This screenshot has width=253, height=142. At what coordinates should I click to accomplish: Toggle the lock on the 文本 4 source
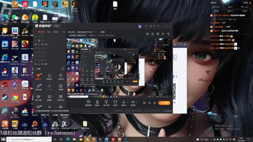coord(39,44)
